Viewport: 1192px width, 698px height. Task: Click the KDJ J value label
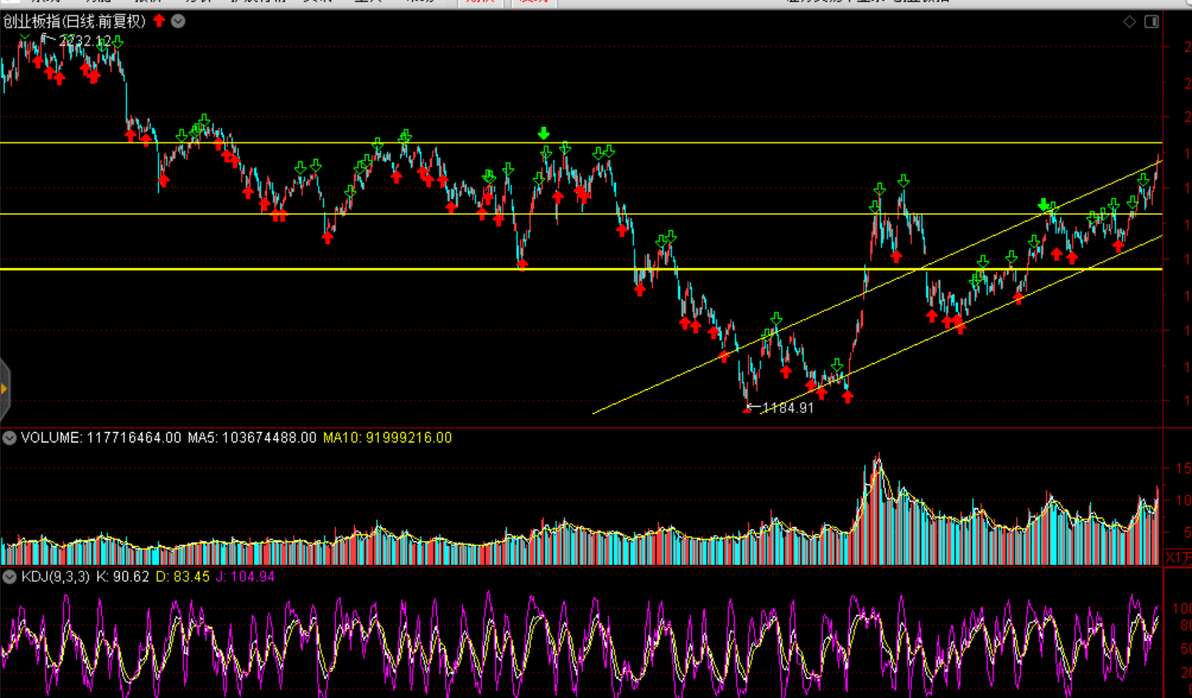tap(245, 577)
